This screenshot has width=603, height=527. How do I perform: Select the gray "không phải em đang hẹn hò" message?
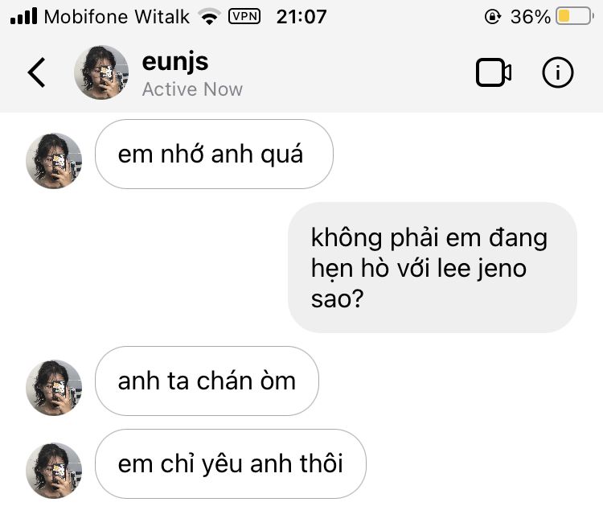click(433, 268)
